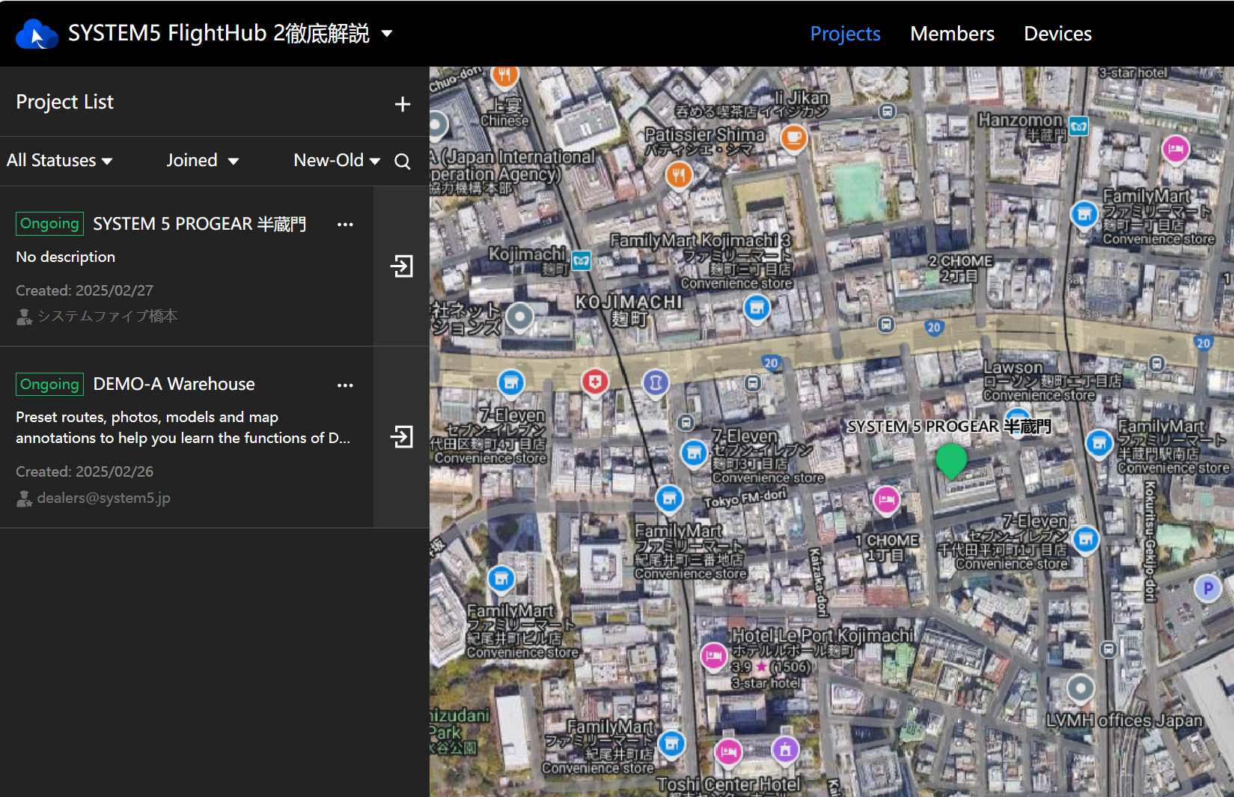
Task: Expand the SYSTEM5 FlightHub organization dropdown arrow
Action: pyautogui.click(x=387, y=34)
